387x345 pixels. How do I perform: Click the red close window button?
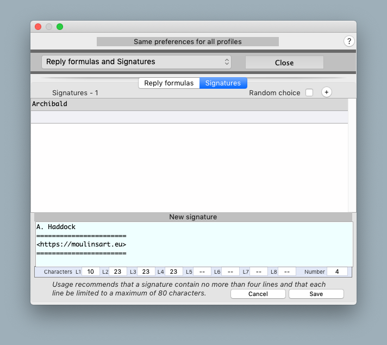(x=38, y=27)
